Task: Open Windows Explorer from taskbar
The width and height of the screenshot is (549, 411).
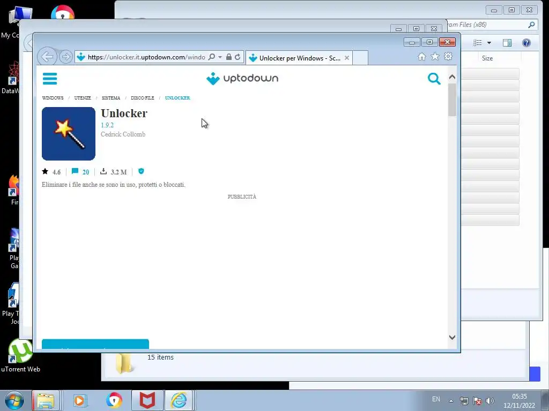Action: click(x=46, y=400)
